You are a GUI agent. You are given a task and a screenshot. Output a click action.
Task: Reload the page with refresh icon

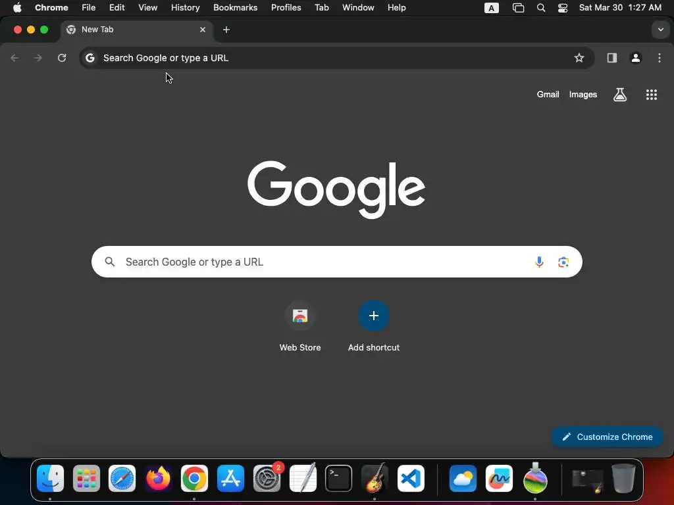[x=62, y=58]
